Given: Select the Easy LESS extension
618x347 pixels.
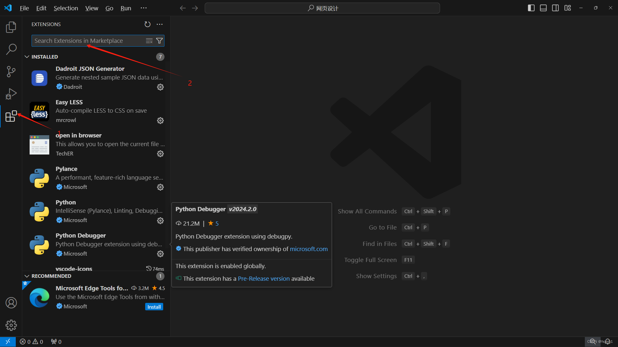Looking at the screenshot, I should [96, 111].
